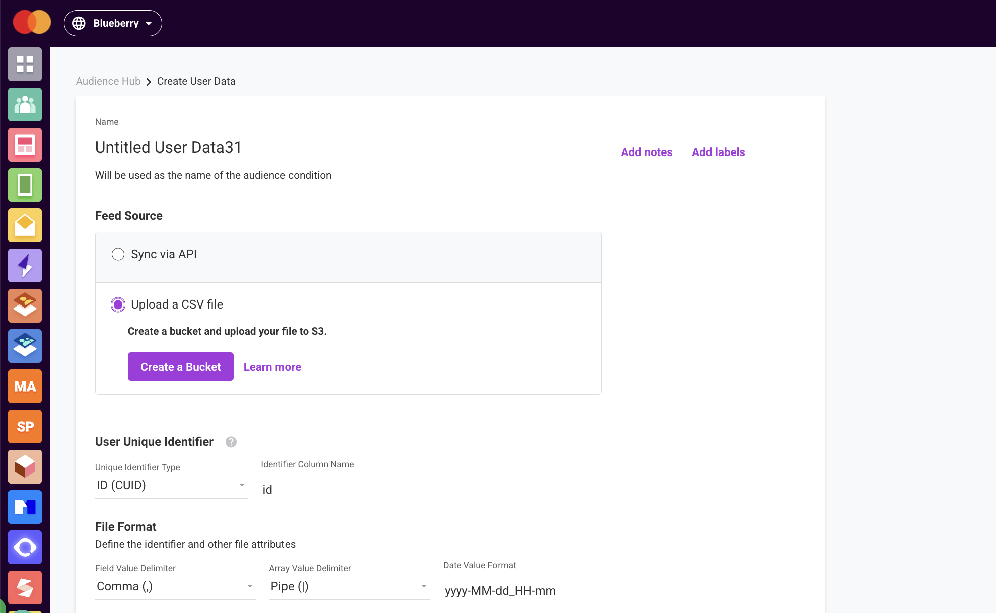
Task: Open the audience people icon in sidebar
Action: point(25,105)
